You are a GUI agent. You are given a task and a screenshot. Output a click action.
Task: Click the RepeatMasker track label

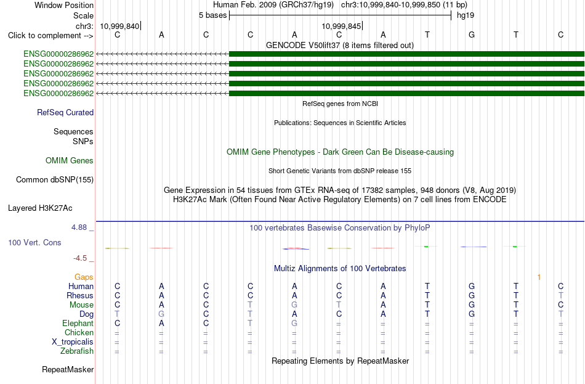click(x=68, y=369)
